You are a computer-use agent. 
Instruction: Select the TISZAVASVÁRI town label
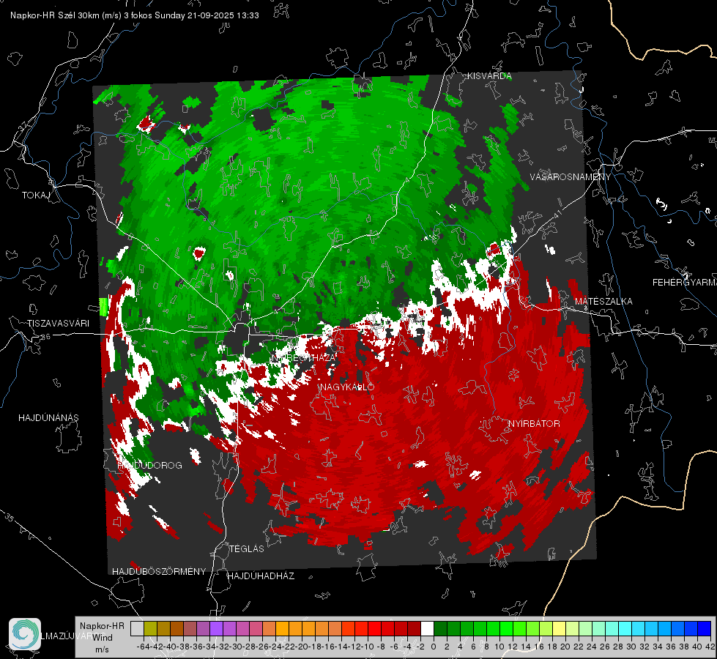click(58, 324)
